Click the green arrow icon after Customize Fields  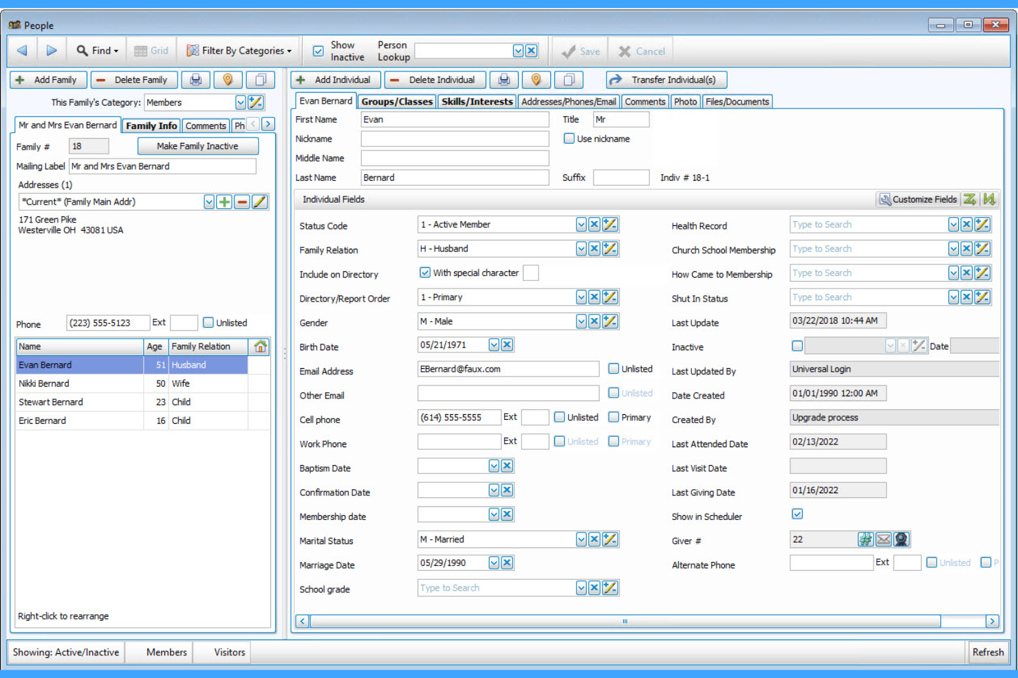pos(970,199)
